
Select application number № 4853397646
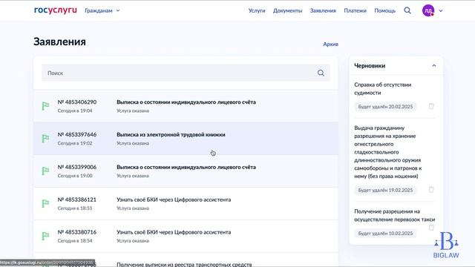[x=77, y=135]
